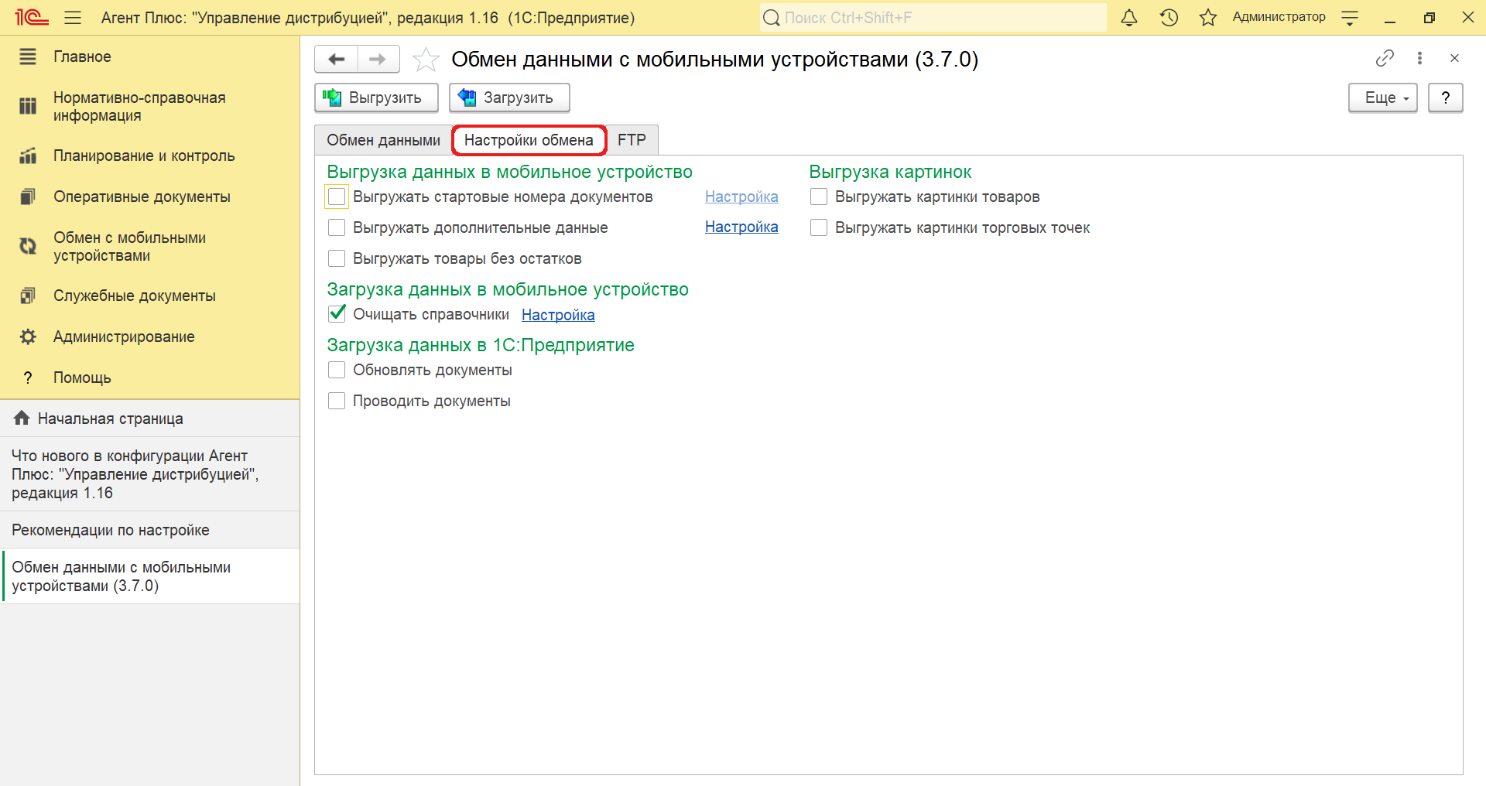Open favorites star in title bar
The width and height of the screenshot is (1486, 786).
[1208, 17]
